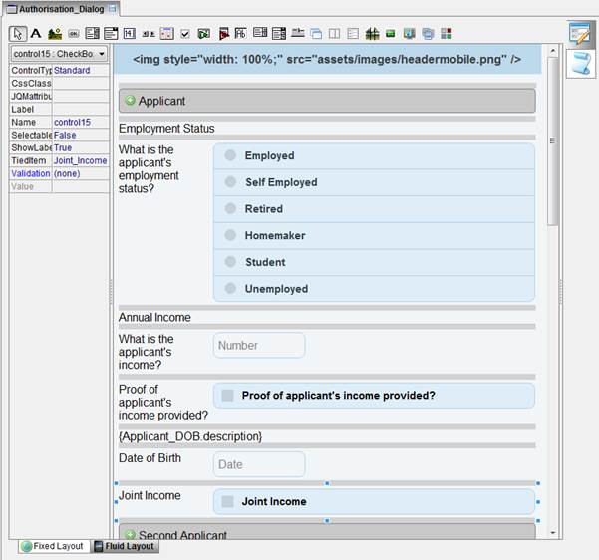Open the notepad with pencil side icon

point(580,33)
